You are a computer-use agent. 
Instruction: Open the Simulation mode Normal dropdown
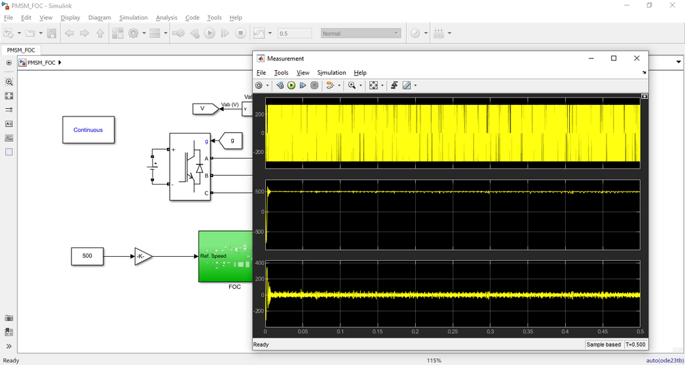pyautogui.click(x=361, y=33)
